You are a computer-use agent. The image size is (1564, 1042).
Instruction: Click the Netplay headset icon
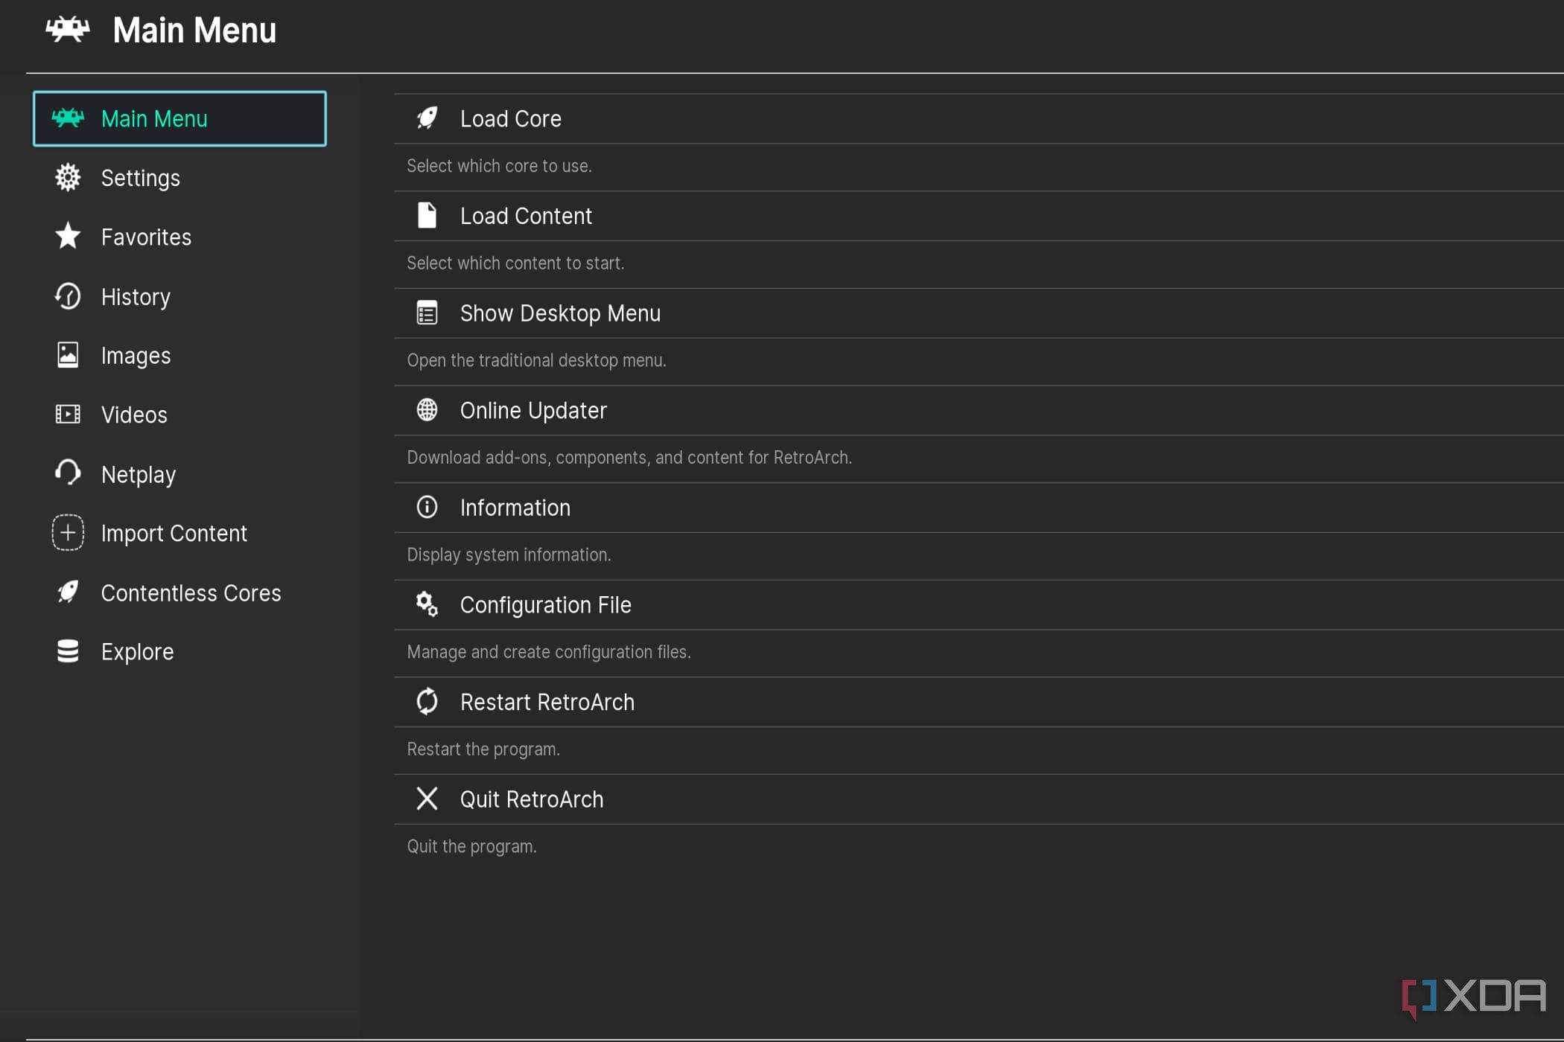68,473
